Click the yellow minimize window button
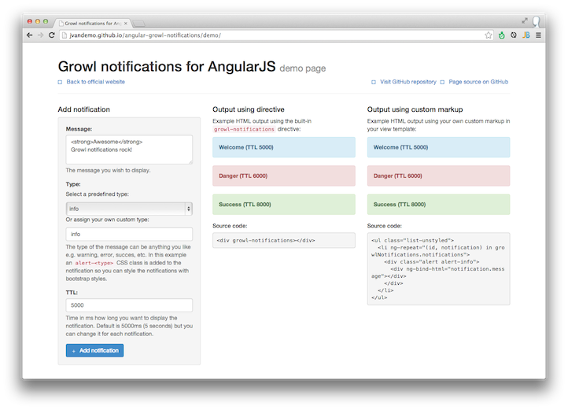The width and height of the screenshot is (568, 410). pos(38,21)
